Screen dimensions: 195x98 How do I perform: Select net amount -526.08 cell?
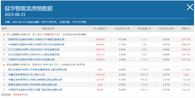[x=186, y=80]
